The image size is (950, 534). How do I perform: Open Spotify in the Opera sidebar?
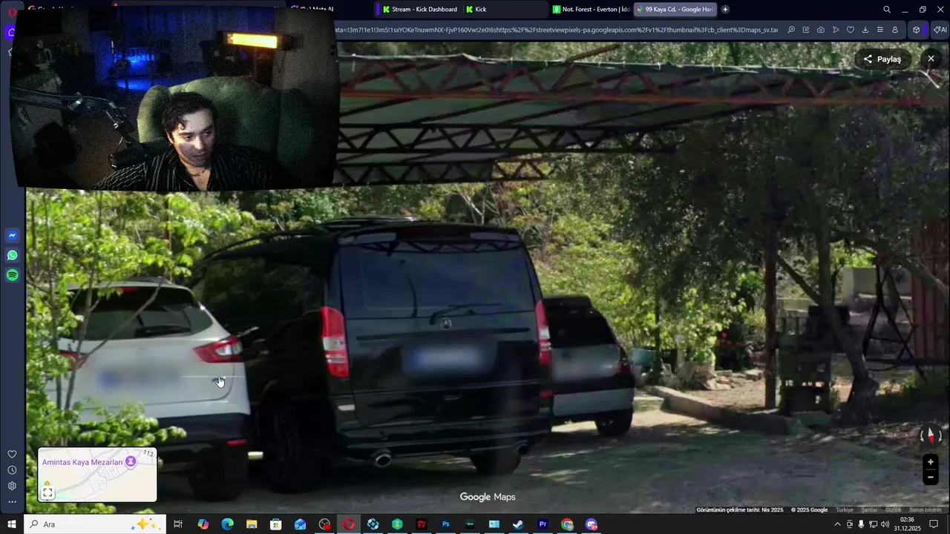(12, 275)
